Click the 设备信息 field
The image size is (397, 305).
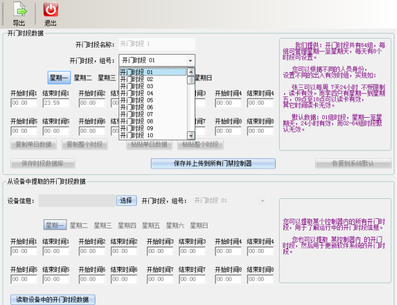coord(77,201)
